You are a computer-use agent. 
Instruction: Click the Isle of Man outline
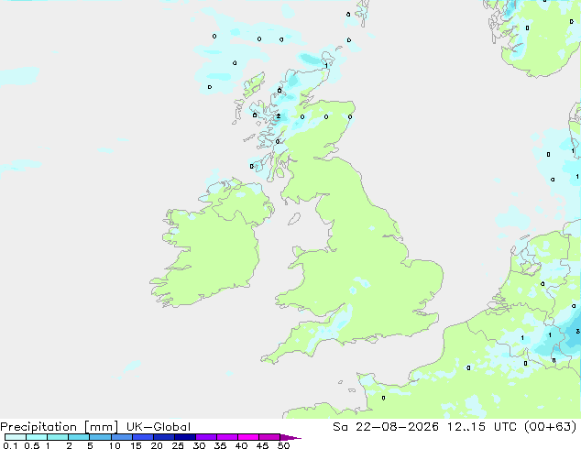click(294, 219)
